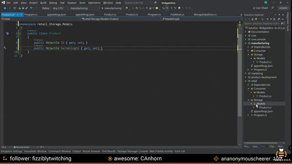Click the class glyph icon in the line 6 margin
The height and width of the screenshot is (164, 292).
click(x=7, y=33)
